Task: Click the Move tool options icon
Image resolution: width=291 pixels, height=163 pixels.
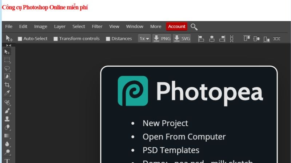Action: point(9,38)
